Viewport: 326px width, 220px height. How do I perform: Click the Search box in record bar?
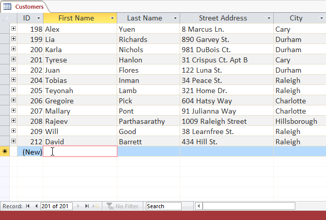click(x=163, y=206)
